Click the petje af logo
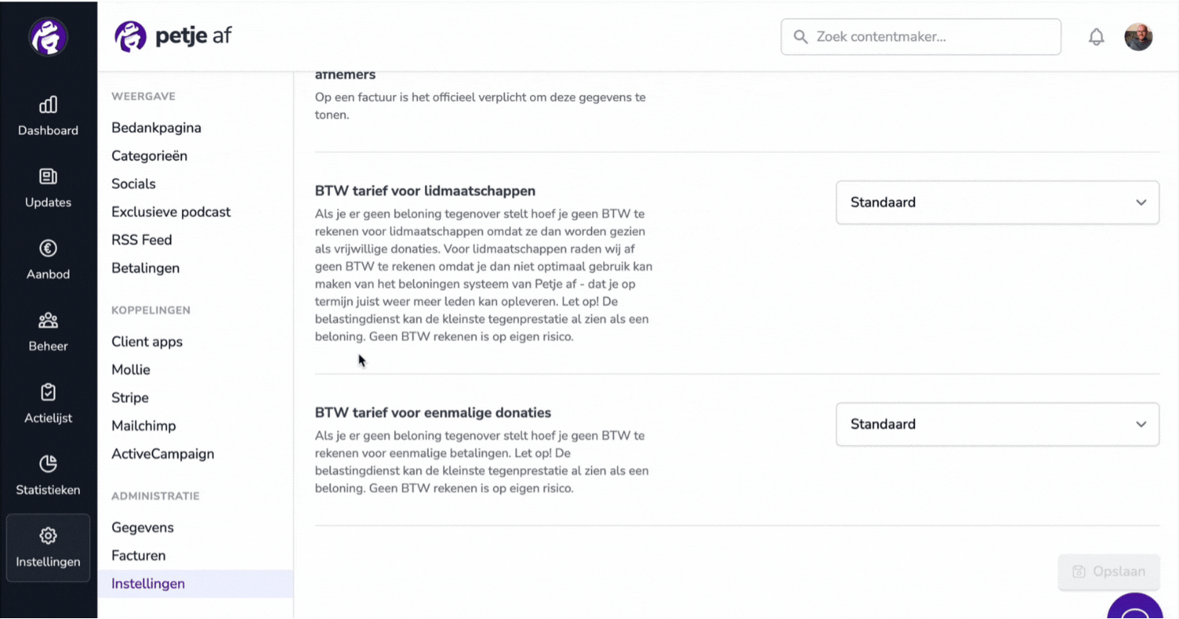Viewport: 1179px width, 619px height. (x=173, y=36)
